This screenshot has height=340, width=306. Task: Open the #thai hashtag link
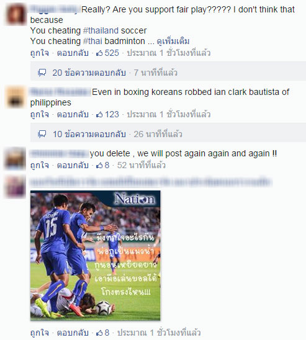coord(93,41)
